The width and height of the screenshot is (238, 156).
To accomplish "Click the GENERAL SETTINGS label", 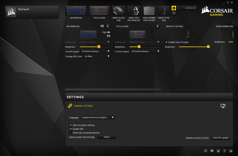I will (x=83, y=106).
